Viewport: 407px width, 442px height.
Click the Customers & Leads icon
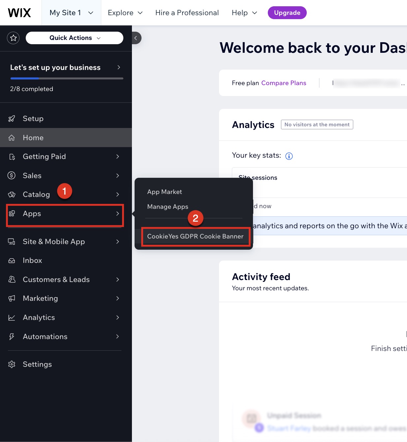tap(12, 279)
